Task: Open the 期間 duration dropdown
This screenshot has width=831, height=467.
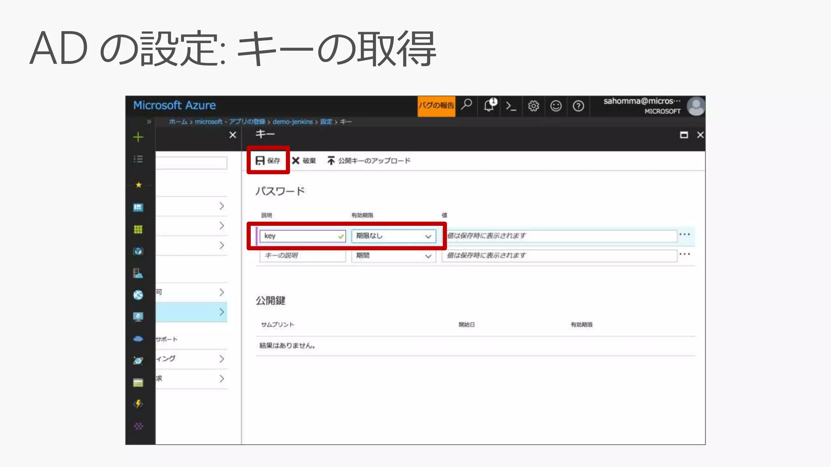Action: pos(393,256)
